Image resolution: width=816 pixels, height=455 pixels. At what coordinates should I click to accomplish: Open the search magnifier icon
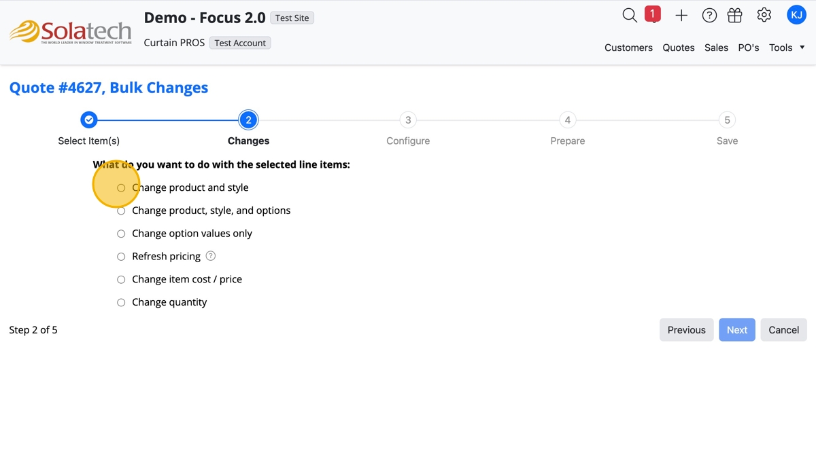(x=630, y=15)
